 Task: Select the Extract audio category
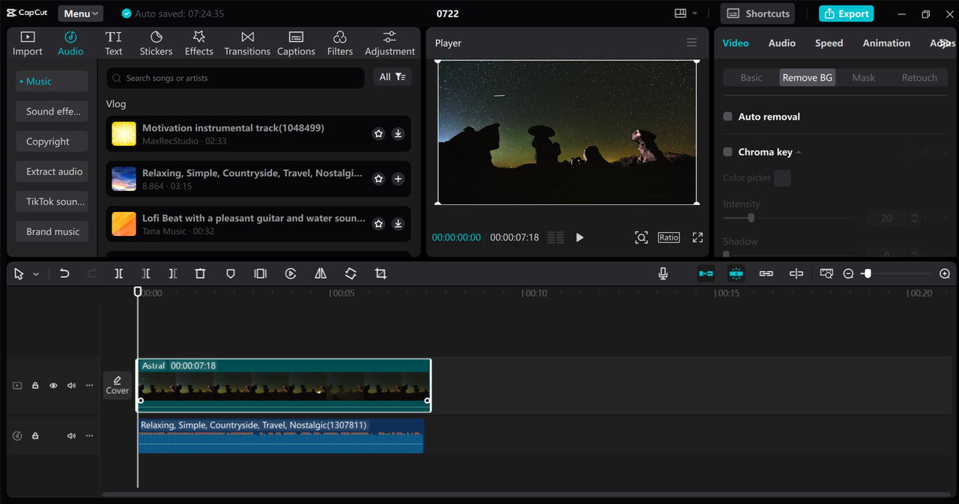(52, 171)
